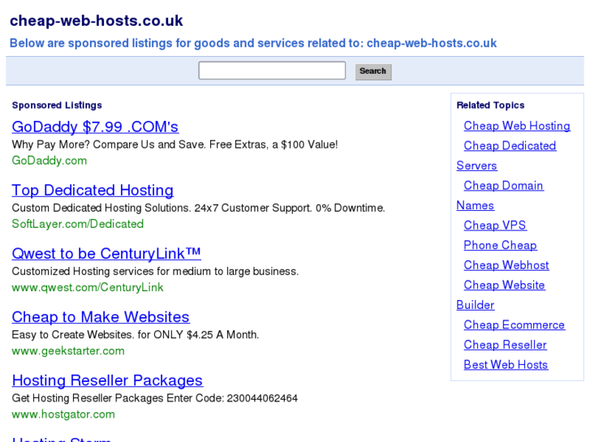The width and height of the screenshot is (590, 442).
Task: Visit SoftLayer.com/Dedicated green URL
Action: coord(78,224)
